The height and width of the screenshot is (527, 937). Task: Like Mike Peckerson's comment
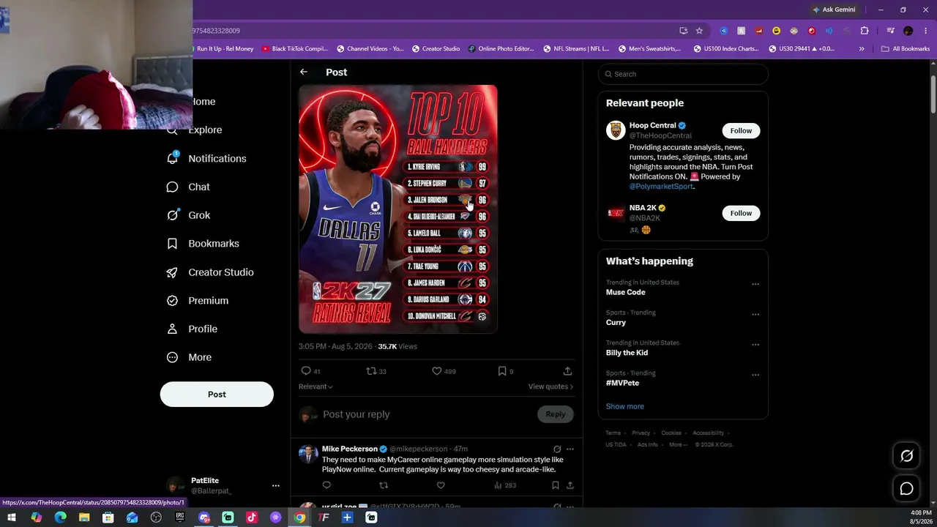point(441,485)
